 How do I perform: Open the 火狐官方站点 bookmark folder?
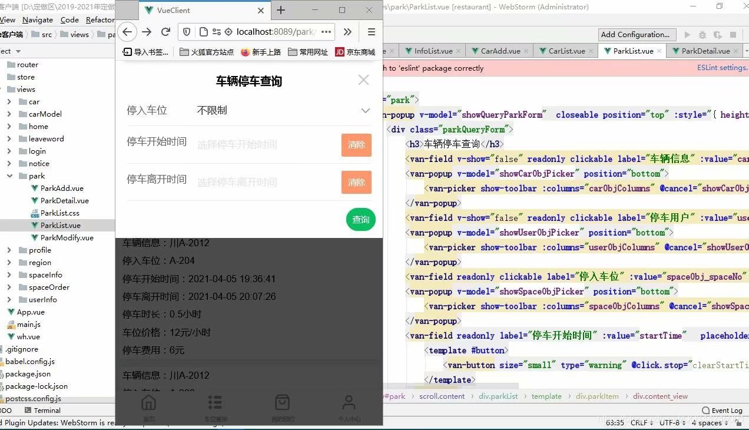(207, 52)
